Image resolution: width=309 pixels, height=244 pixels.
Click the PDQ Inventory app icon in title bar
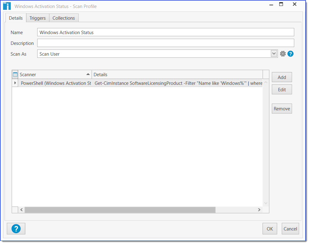tap(7, 6)
